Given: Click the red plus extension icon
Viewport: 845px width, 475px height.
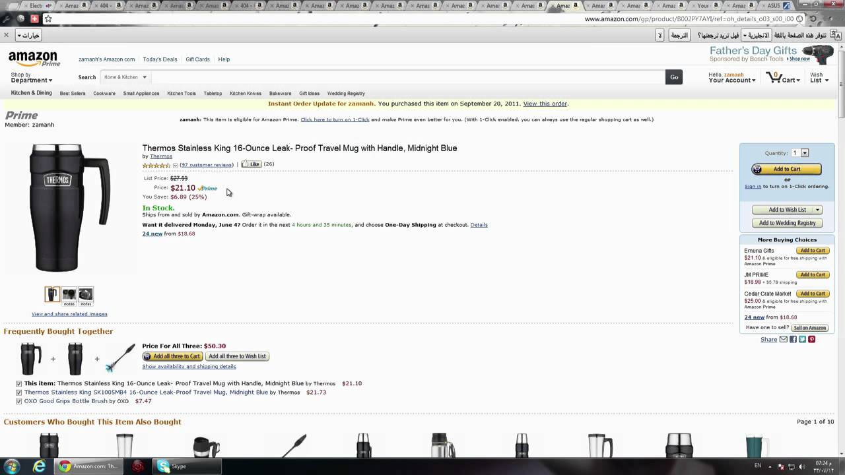Looking at the screenshot, I should point(34,18).
